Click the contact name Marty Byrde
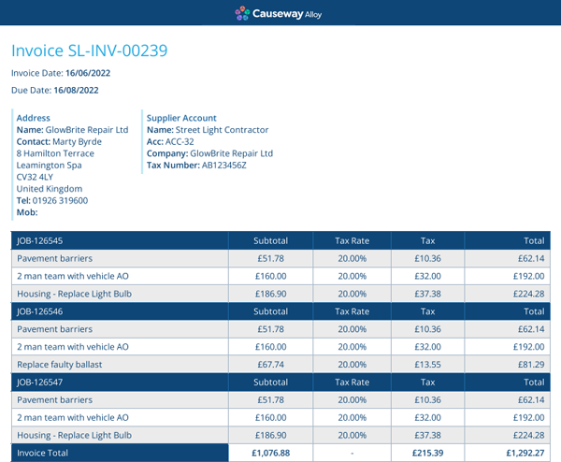This screenshot has width=561, height=462. [x=77, y=142]
